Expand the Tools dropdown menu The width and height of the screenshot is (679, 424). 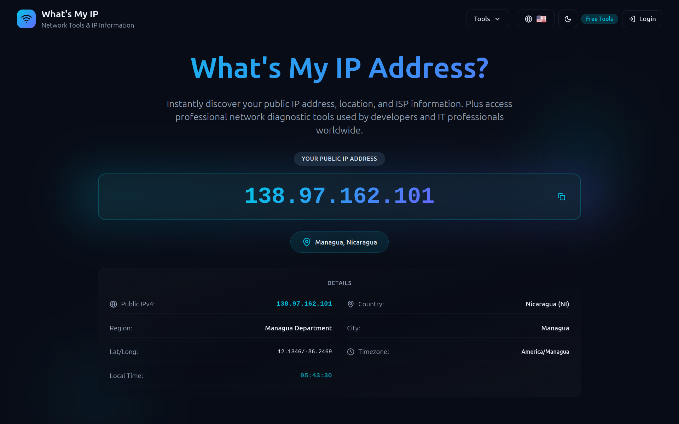pyautogui.click(x=487, y=19)
